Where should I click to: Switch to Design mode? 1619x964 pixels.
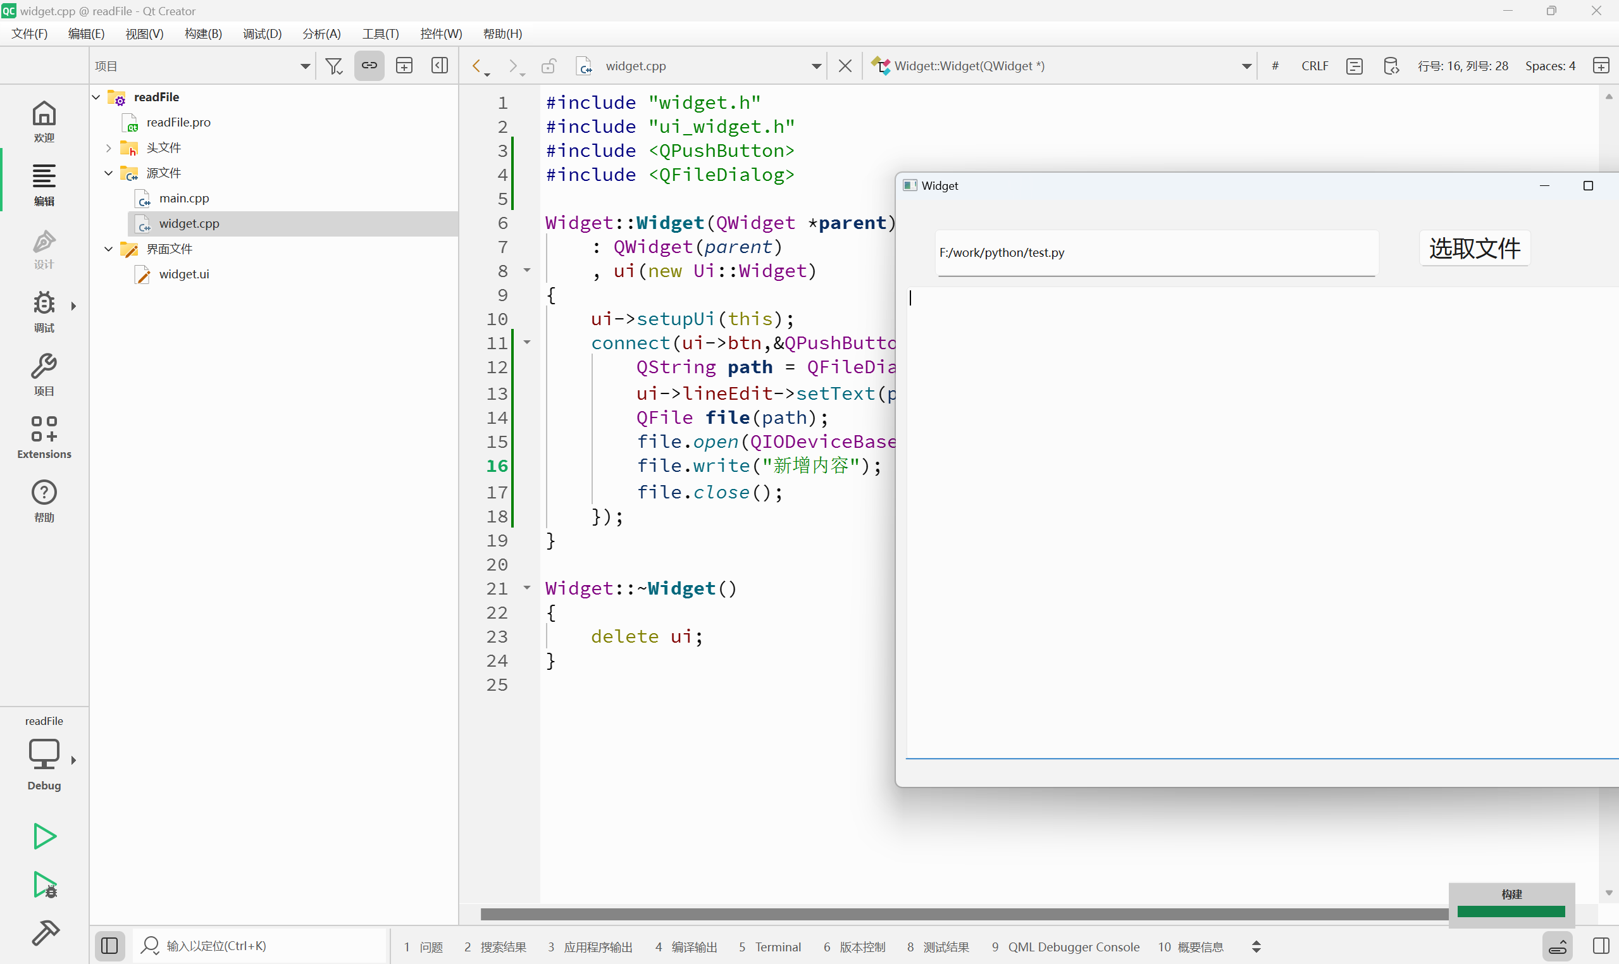coord(44,249)
